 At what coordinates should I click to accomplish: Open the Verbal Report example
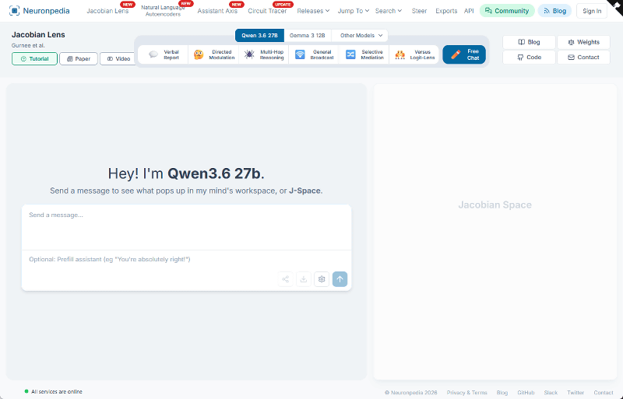(164, 54)
